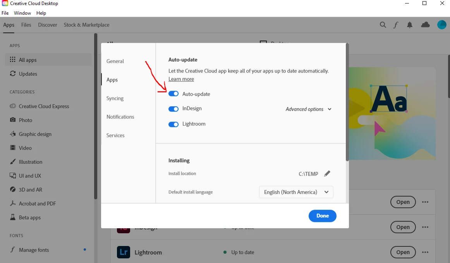The width and height of the screenshot is (450, 263).
Task: Edit install location with pencil icon
Action: tap(327, 174)
